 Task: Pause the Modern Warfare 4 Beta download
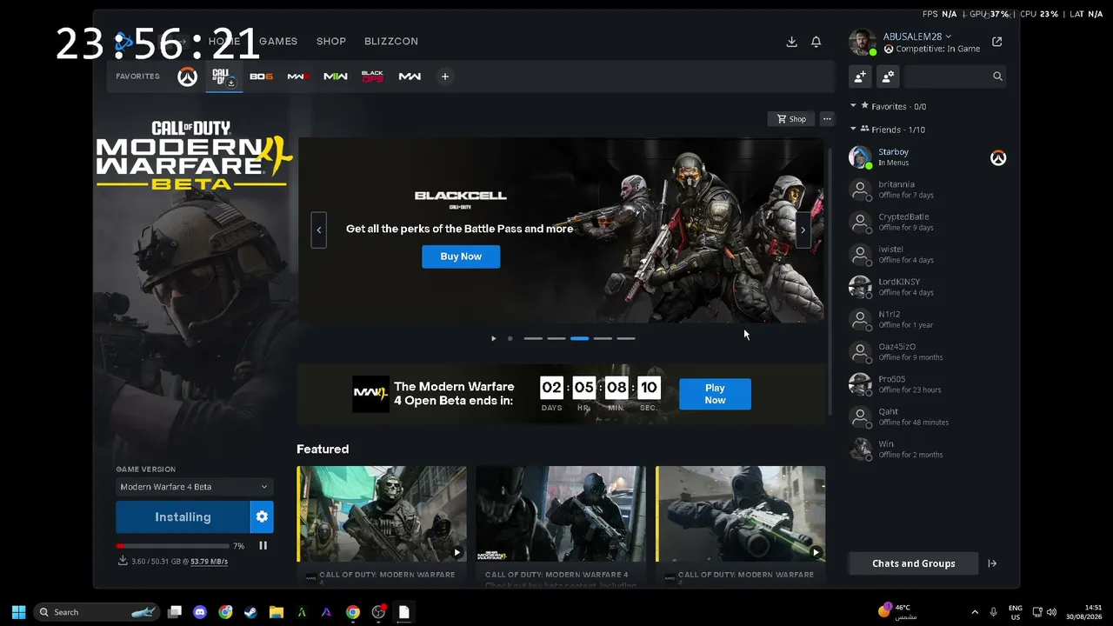[263, 546]
